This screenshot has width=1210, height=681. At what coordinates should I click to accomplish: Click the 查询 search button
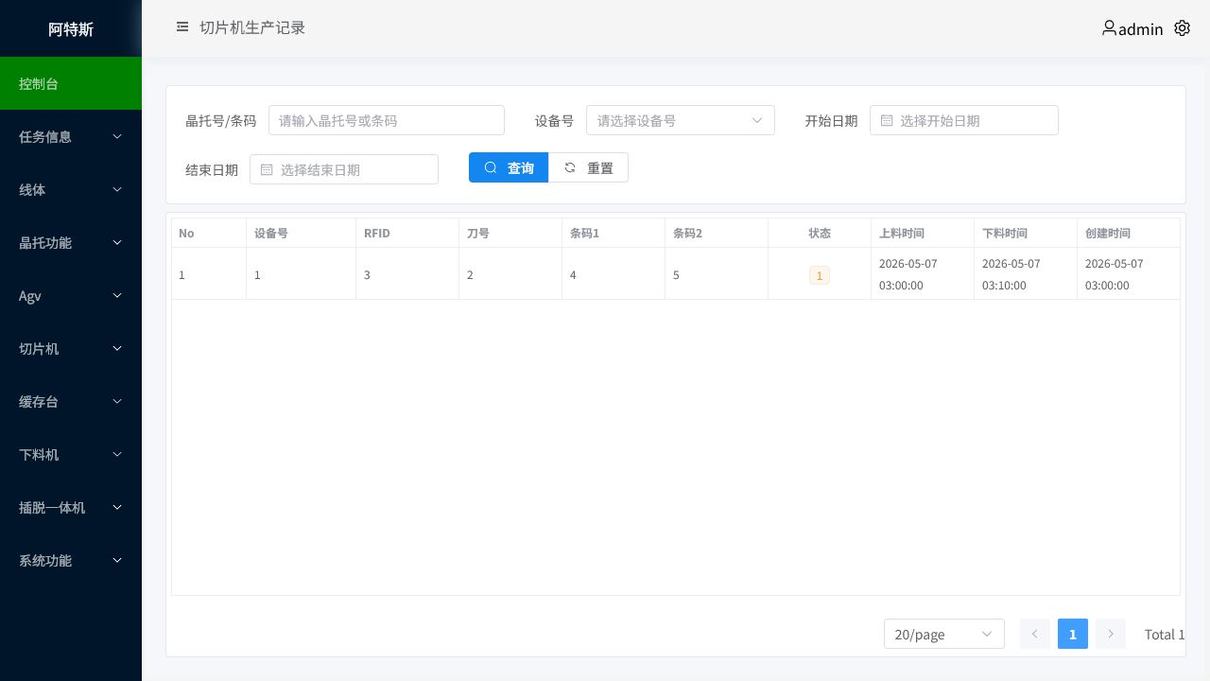(x=509, y=167)
